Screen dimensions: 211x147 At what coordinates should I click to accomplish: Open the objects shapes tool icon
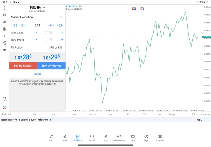pyautogui.click(x=4, y=43)
